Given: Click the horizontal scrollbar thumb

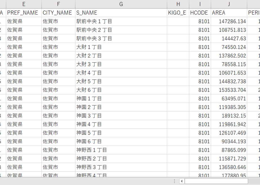Looking at the screenshot, I should [x=216, y=181].
